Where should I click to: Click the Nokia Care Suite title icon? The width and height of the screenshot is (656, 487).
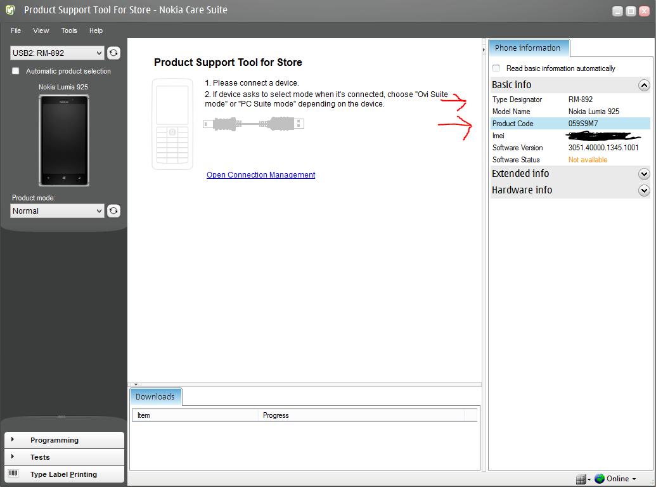pos(11,10)
